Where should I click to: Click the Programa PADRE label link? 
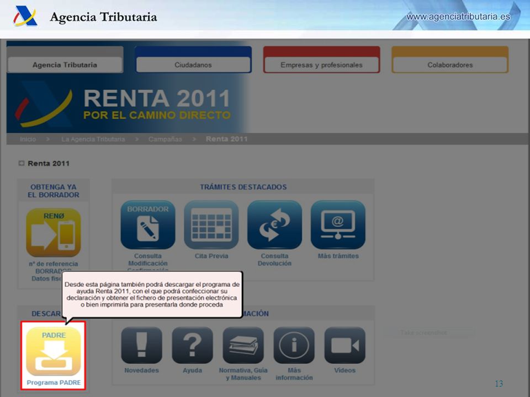[54, 383]
